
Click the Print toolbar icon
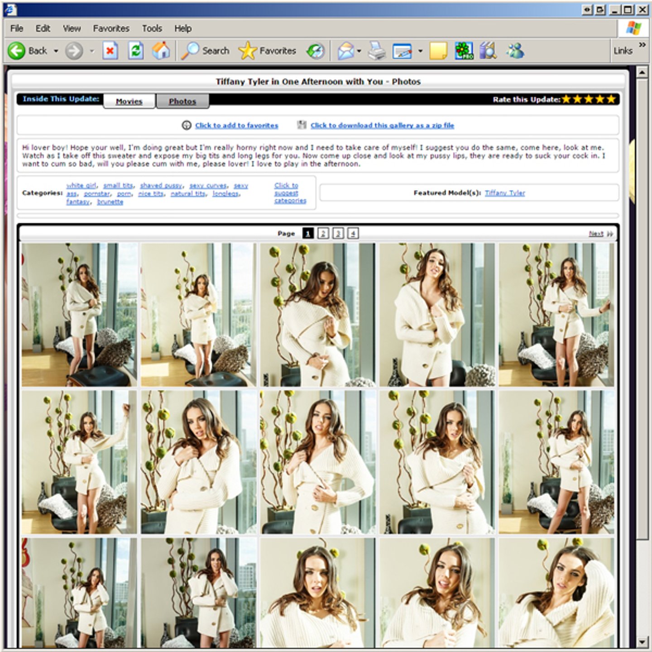(376, 51)
